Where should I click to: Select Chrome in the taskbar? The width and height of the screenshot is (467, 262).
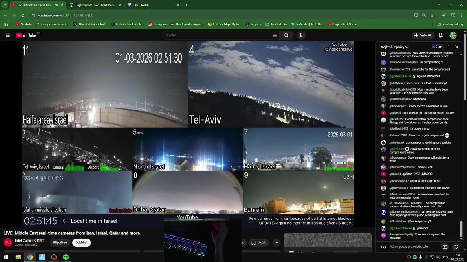(30, 257)
